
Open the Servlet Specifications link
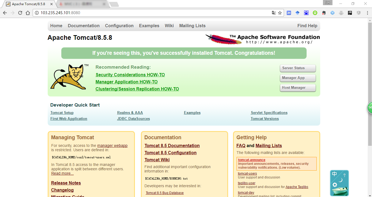coord(269,113)
